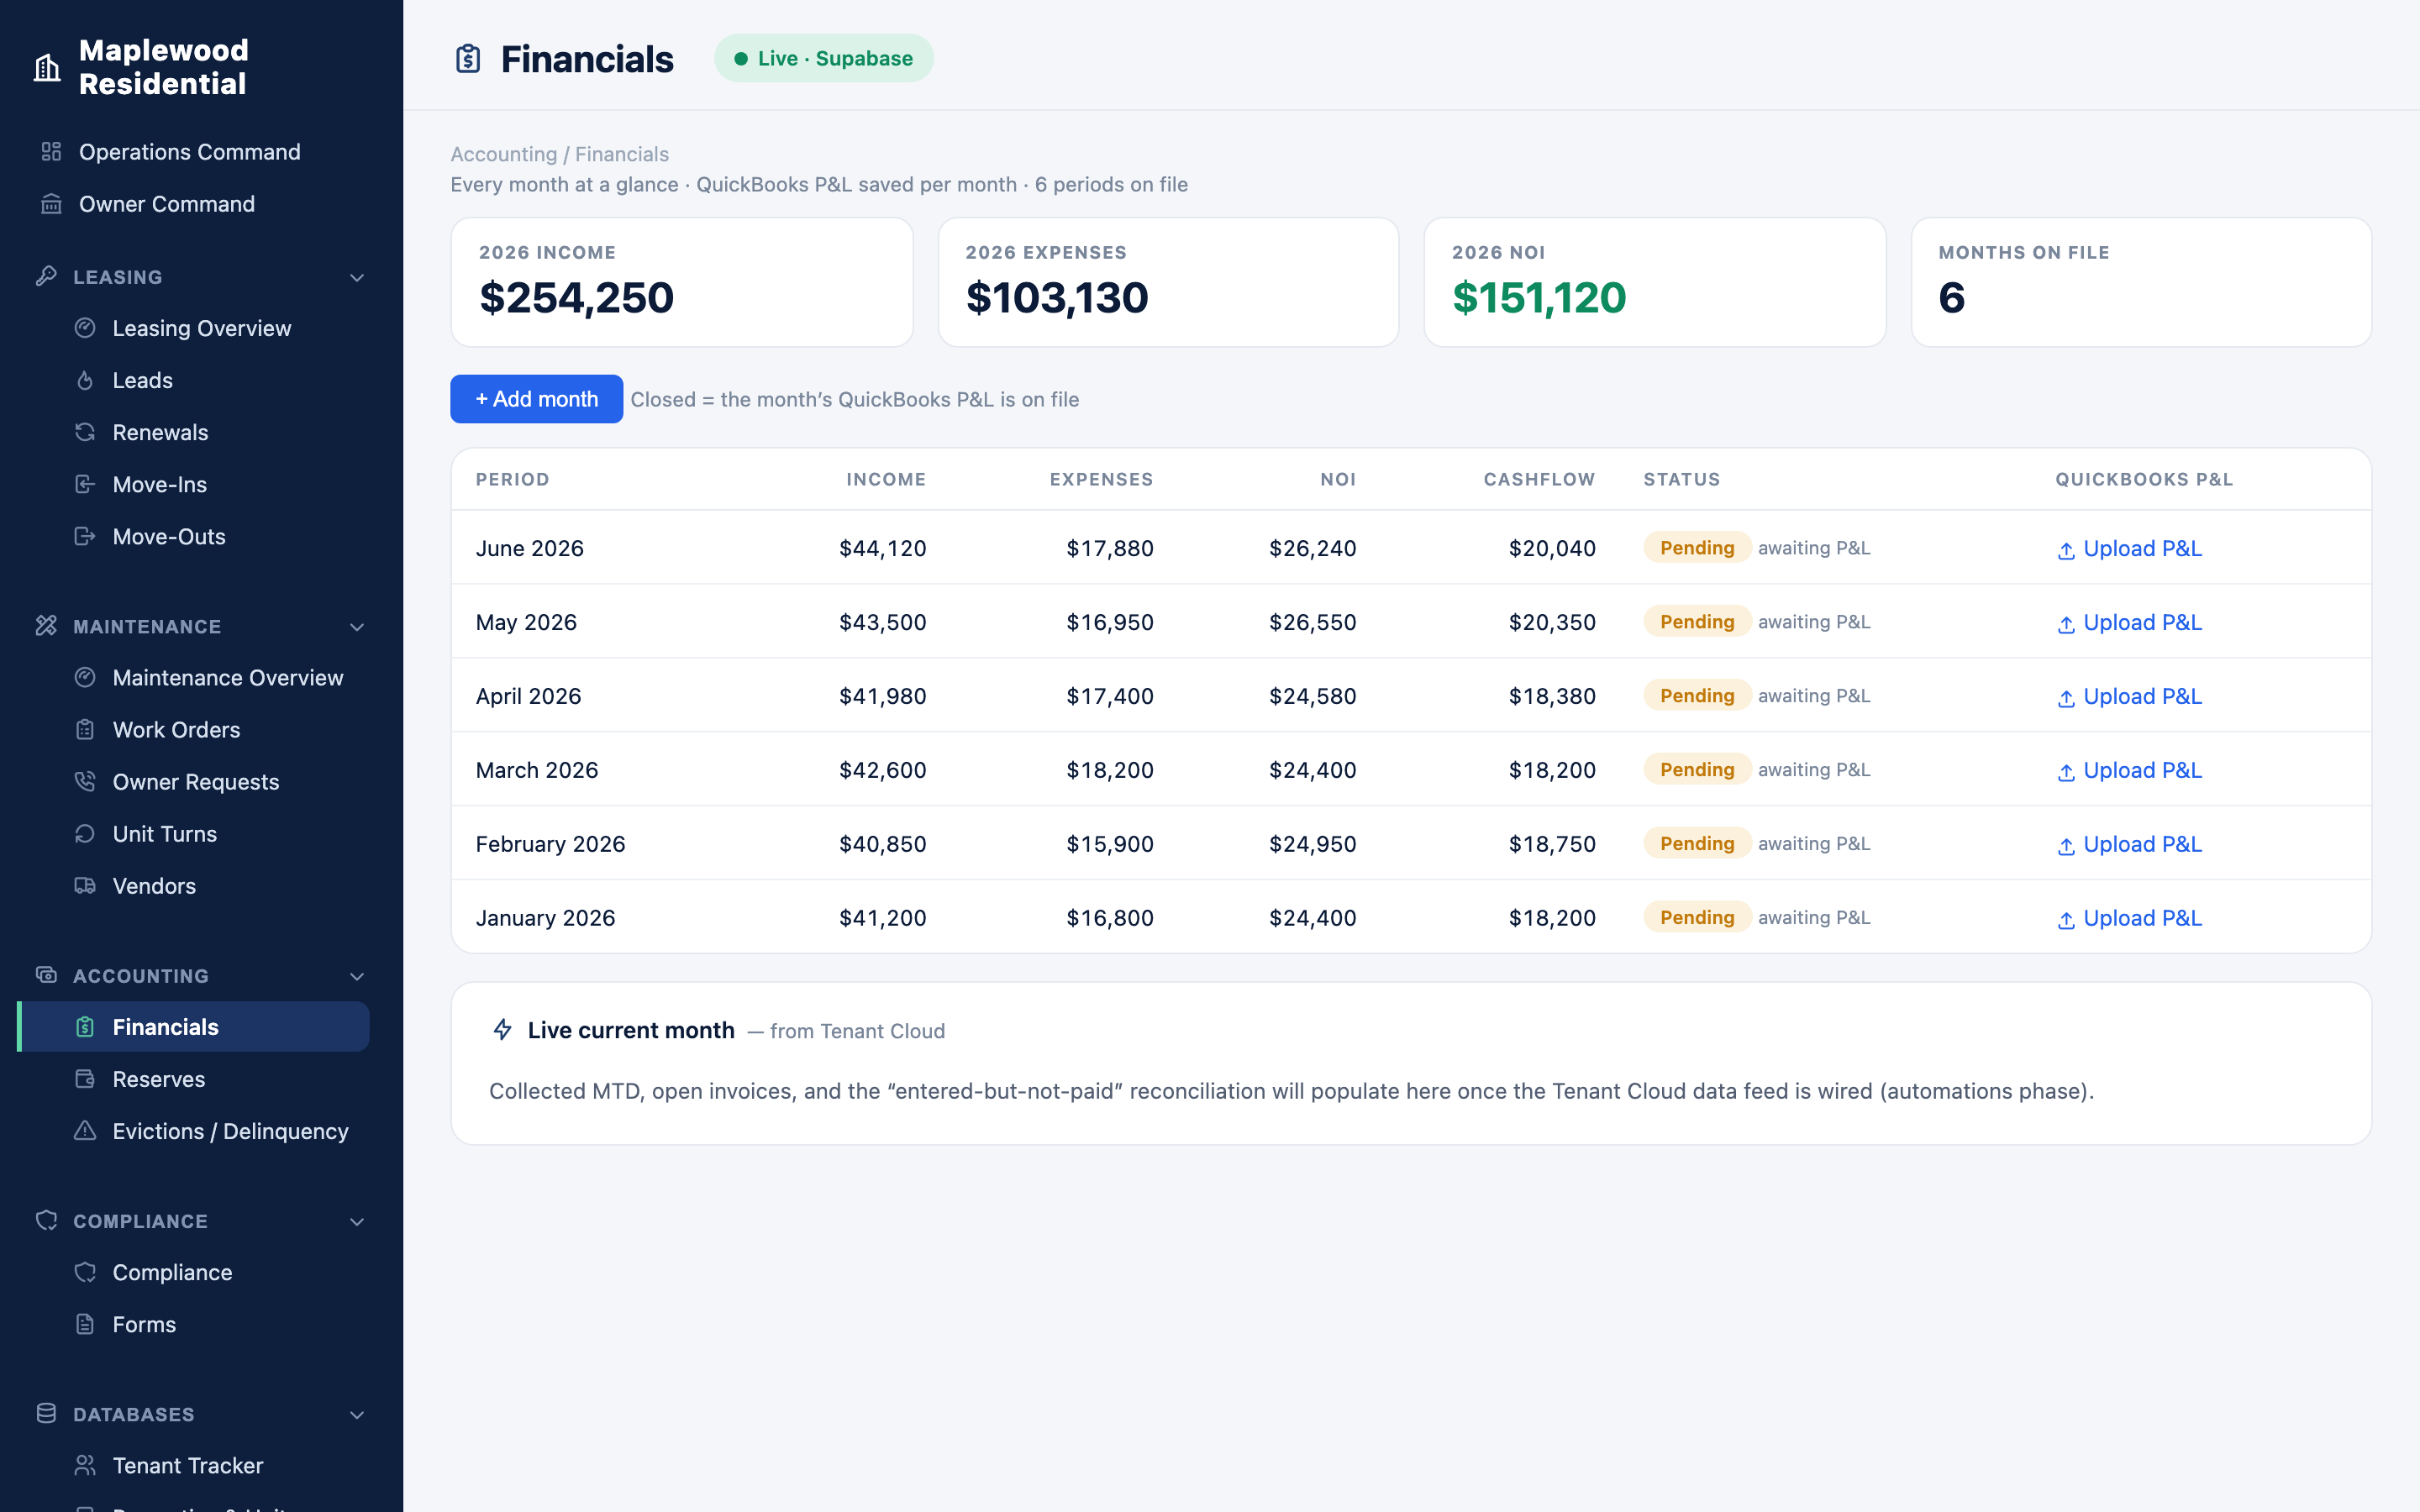
Task: Click the Vendors truck icon
Action: pos(85,886)
